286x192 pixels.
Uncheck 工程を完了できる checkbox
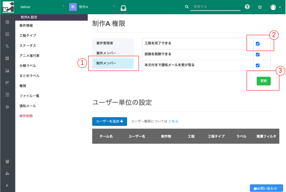[258, 44]
